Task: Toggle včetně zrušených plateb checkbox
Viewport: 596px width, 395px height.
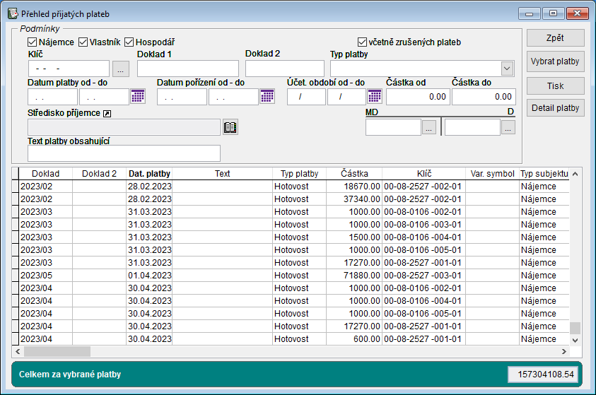Action: click(363, 42)
